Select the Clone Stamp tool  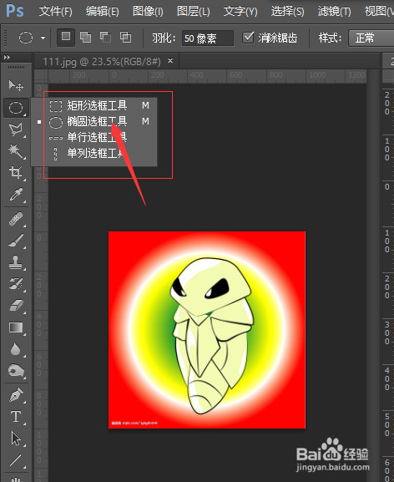coord(16,262)
